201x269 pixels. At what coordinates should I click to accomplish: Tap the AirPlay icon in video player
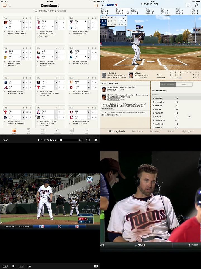pyautogui.click(x=81, y=140)
